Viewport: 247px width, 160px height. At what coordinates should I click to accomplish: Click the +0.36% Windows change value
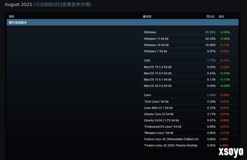(x=225, y=32)
